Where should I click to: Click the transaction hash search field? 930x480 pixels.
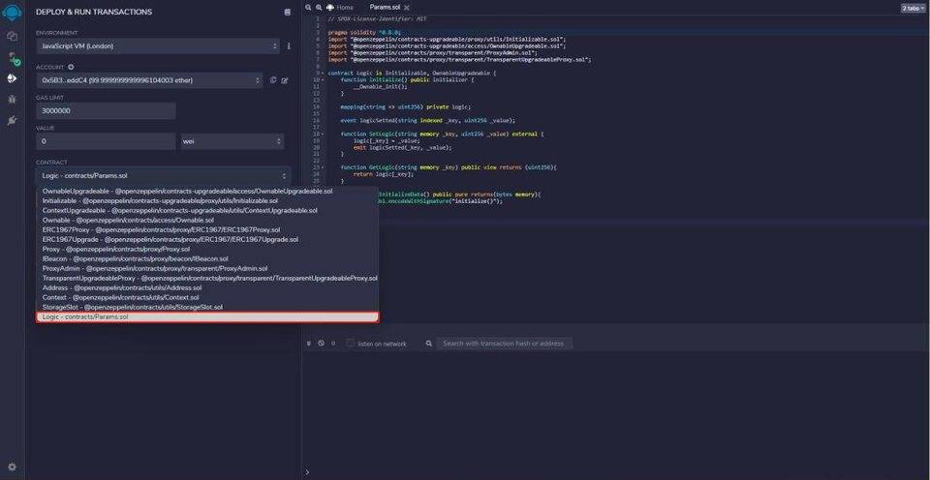[x=504, y=344]
